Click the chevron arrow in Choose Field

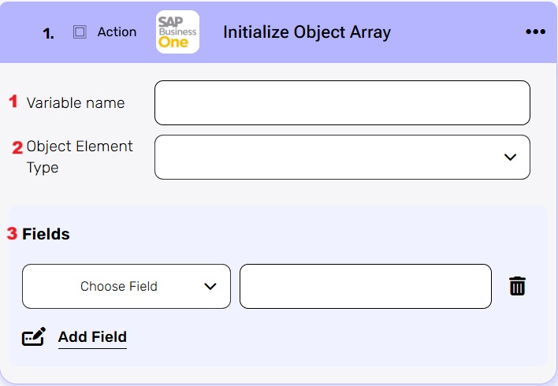[x=210, y=287]
